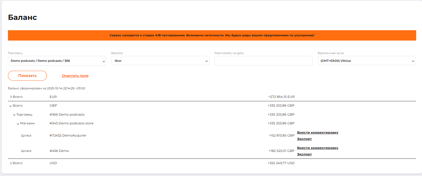Click Внести корректировку for DemoAcquirer gateway
Screen dimensions: 422x176
(x=318, y=133)
